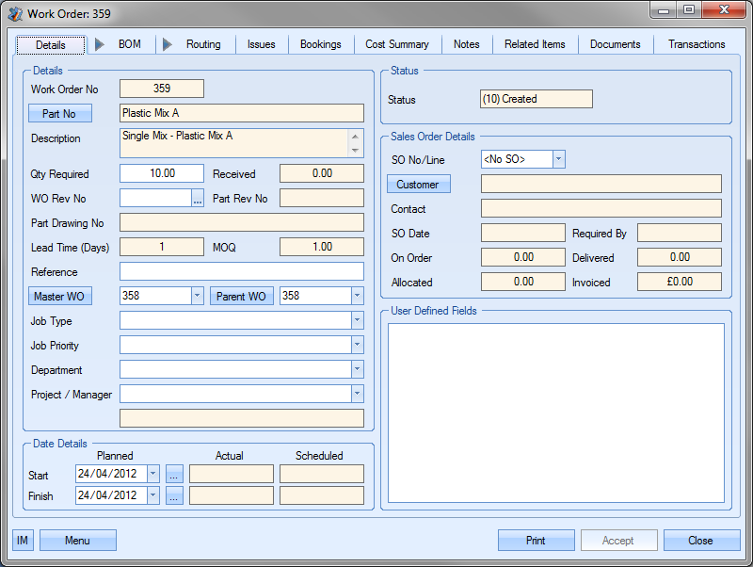Image resolution: width=753 pixels, height=567 pixels.
Task: Switch to the Cost Summary tab
Action: point(396,44)
